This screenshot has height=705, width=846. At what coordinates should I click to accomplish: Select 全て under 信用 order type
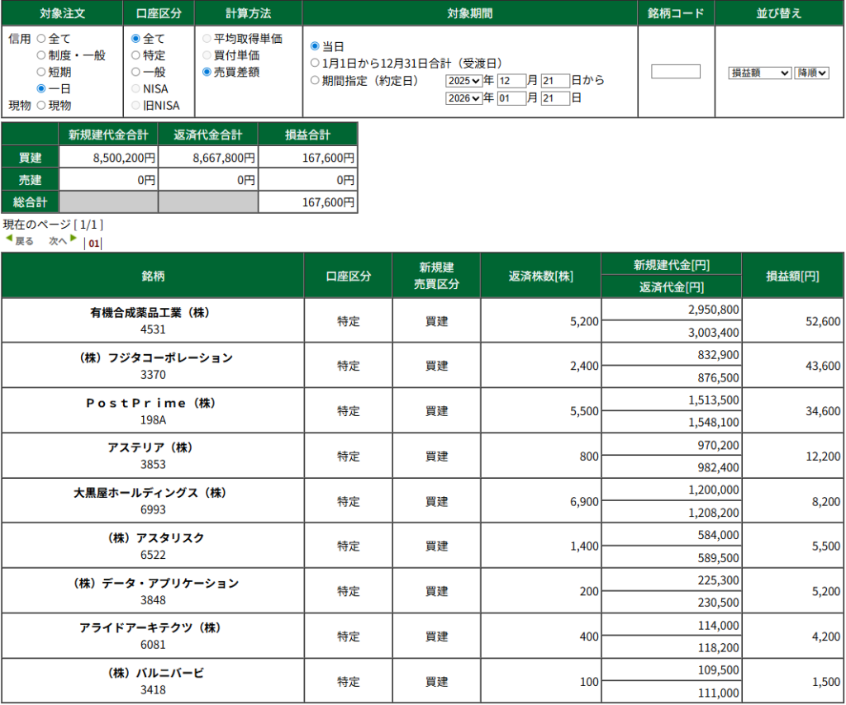click(x=40, y=39)
